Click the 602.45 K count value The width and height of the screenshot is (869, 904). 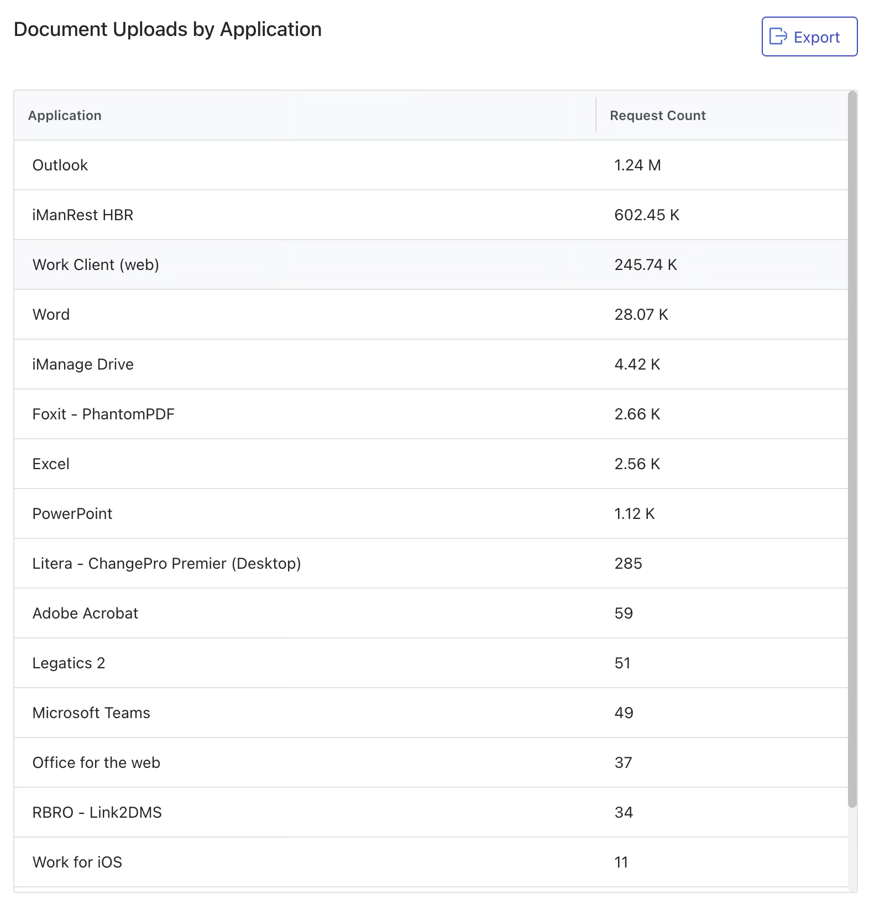coord(647,215)
